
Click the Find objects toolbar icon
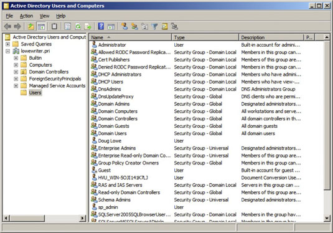coord(164,26)
